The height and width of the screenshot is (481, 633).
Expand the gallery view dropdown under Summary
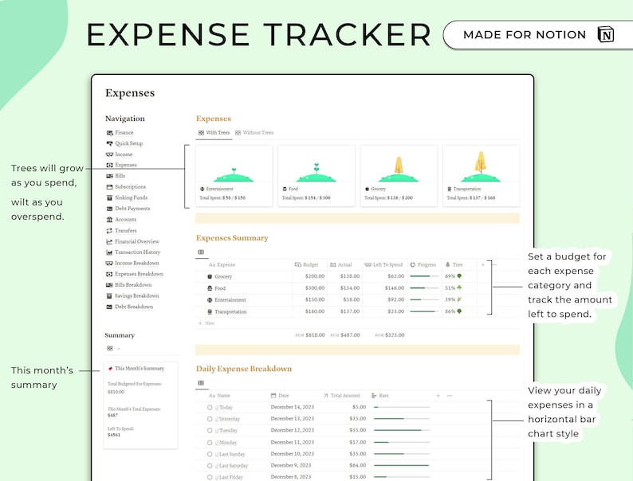click(119, 349)
